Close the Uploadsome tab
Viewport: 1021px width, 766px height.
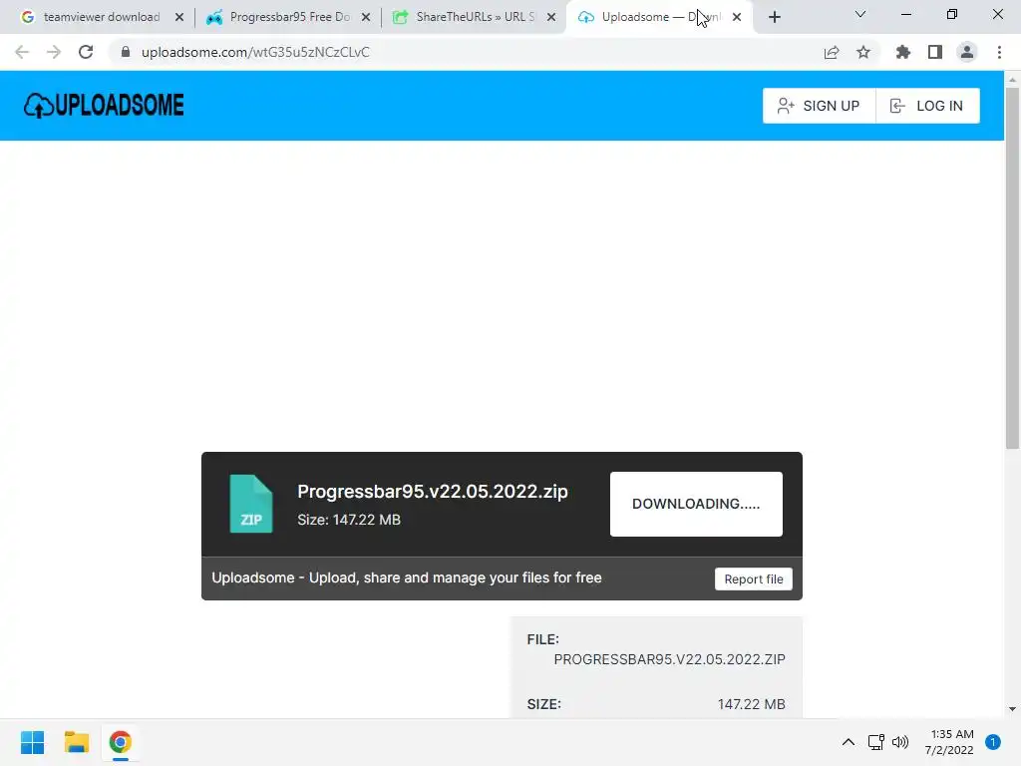tap(737, 17)
